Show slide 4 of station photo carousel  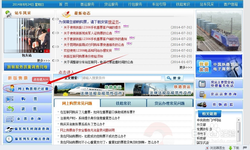point(47,51)
